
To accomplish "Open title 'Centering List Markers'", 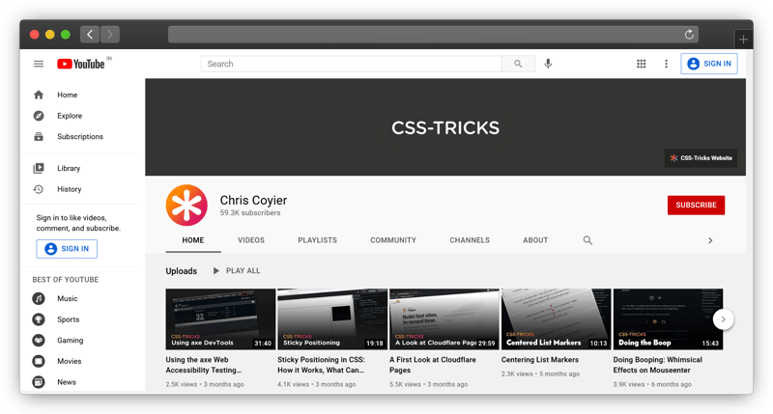I will pos(540,360).
